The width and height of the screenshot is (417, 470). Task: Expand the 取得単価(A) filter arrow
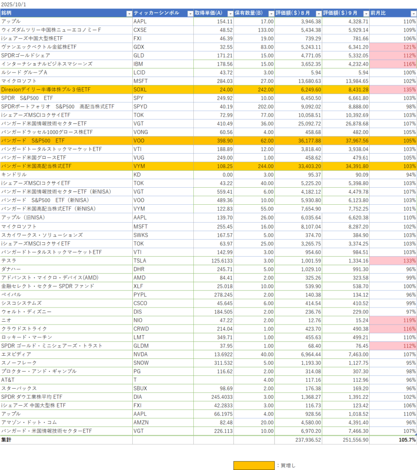[x=230, y=13]
